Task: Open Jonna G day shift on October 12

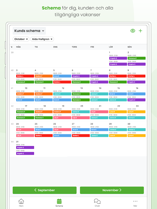Action: (x=62, y=94)
